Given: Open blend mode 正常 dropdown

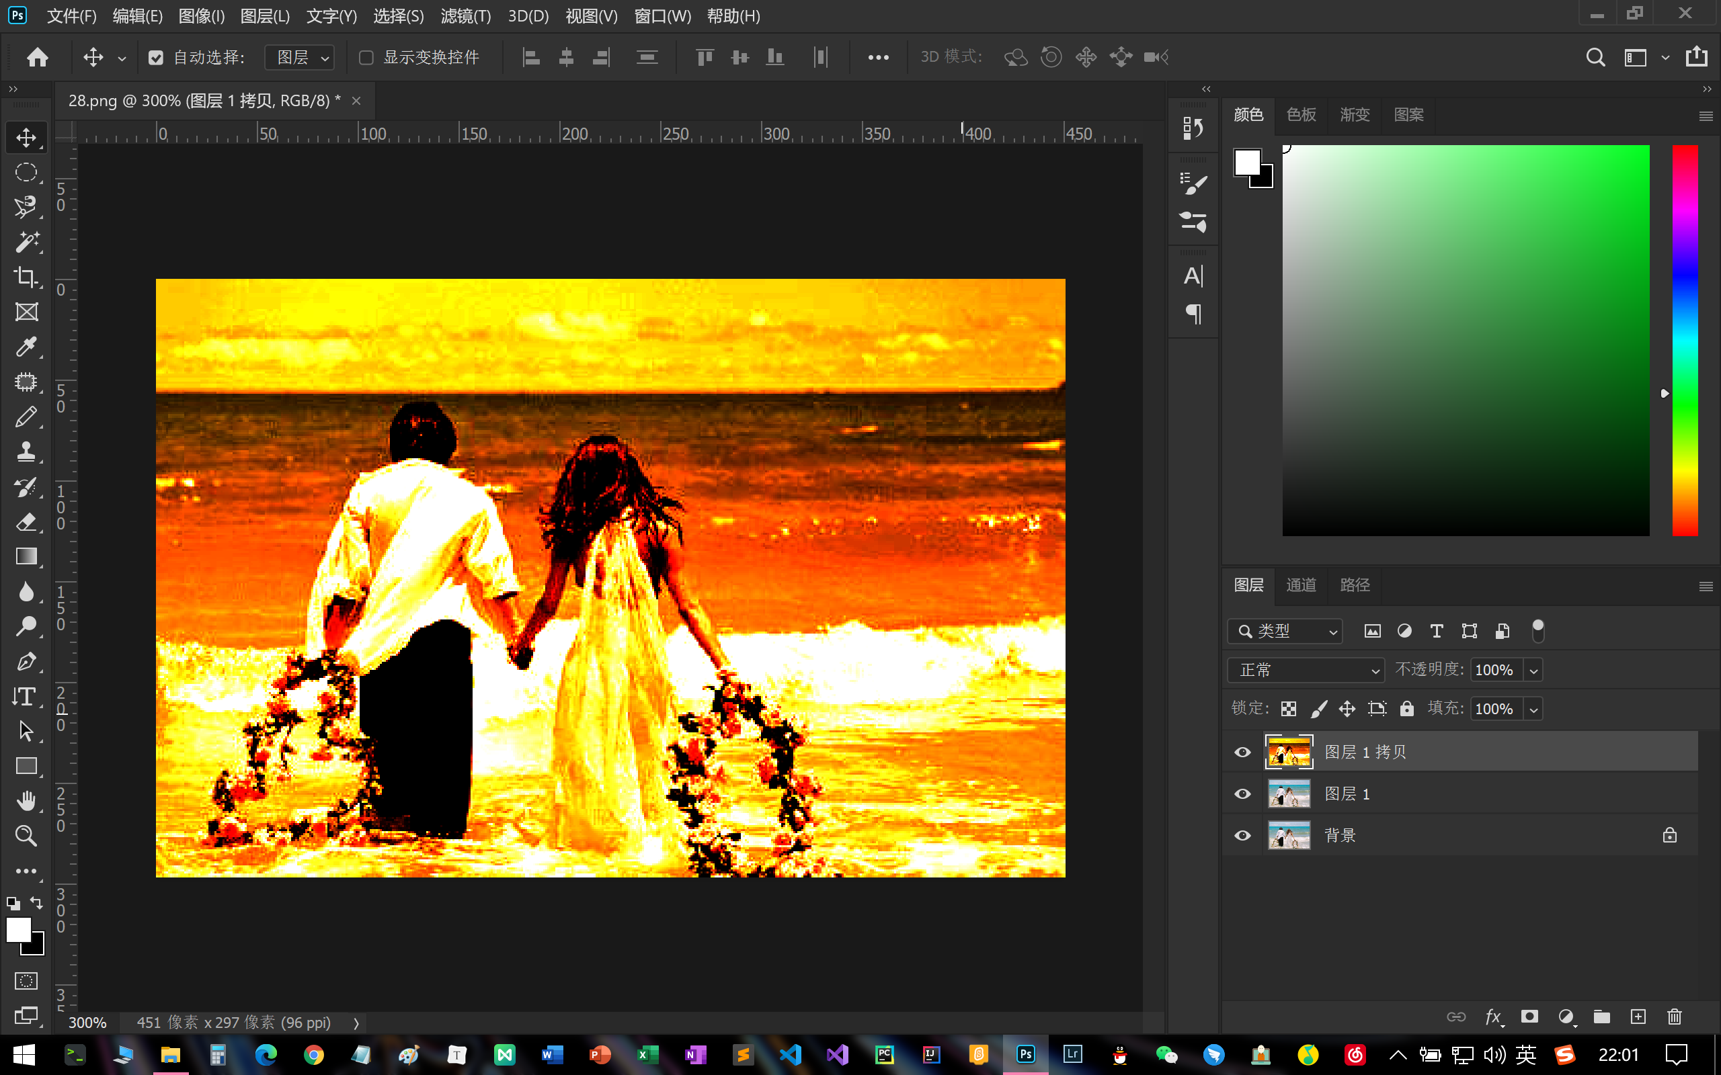Looking at the screenshot, I should [x=1306, y=670].
